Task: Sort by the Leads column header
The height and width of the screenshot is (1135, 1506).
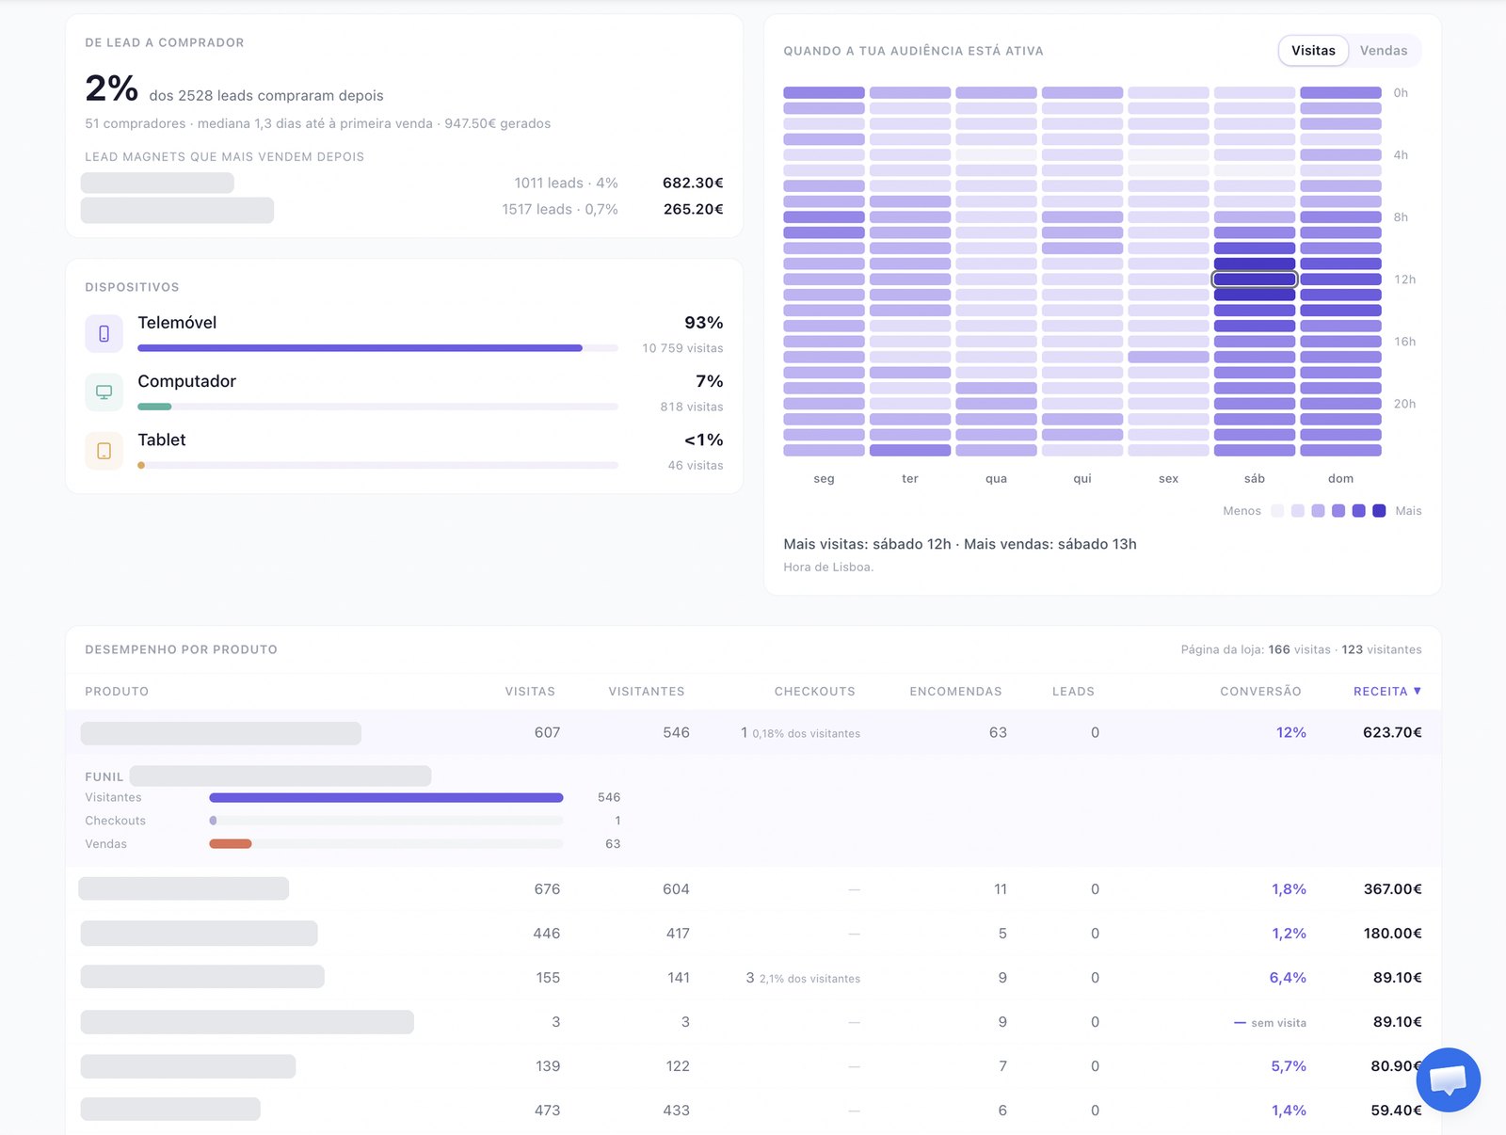Action: pos(1073,691)
